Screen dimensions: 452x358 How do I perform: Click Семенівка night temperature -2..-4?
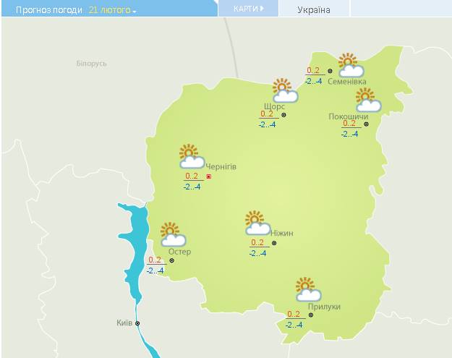pyautogui.click(x=314, y=81)
